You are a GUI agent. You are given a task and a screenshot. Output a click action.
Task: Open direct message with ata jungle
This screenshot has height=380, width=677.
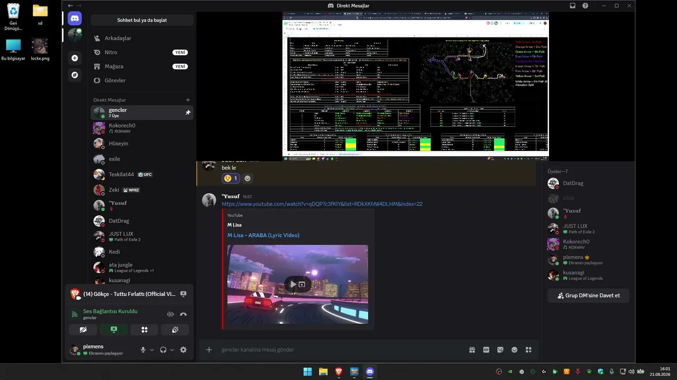coord(142,267)
